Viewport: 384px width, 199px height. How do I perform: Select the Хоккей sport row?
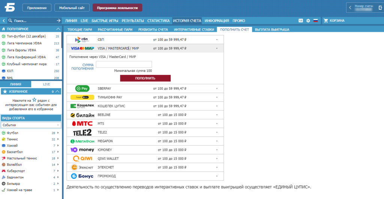click(x=31, y=146)
